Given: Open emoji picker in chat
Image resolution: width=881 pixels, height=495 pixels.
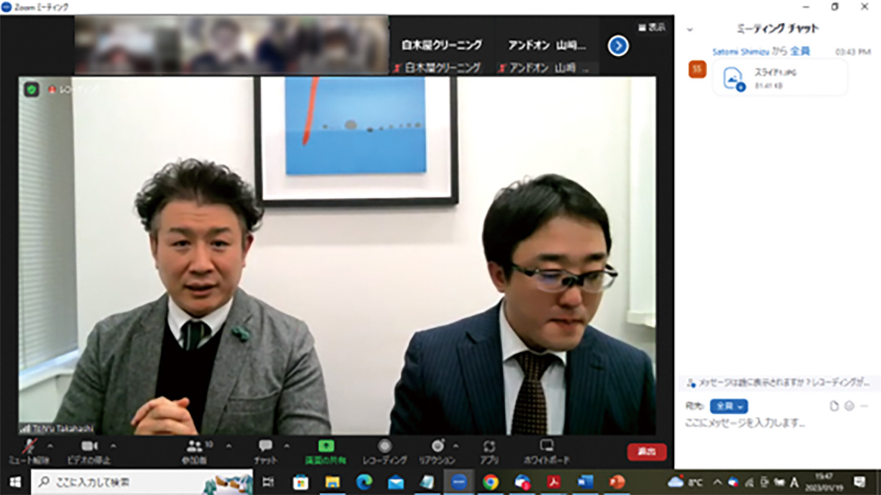Looking at the screenshot, I should point(849,406).
